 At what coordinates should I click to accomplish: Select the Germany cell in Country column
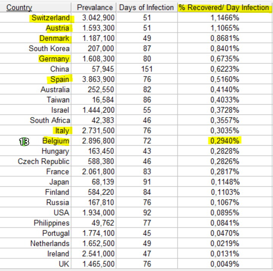click(54, 59)
